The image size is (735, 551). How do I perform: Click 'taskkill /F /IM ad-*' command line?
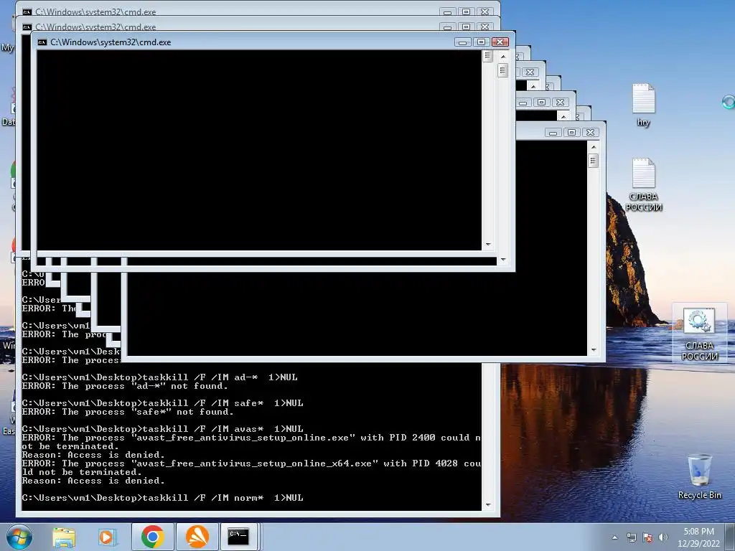point(159,377)
